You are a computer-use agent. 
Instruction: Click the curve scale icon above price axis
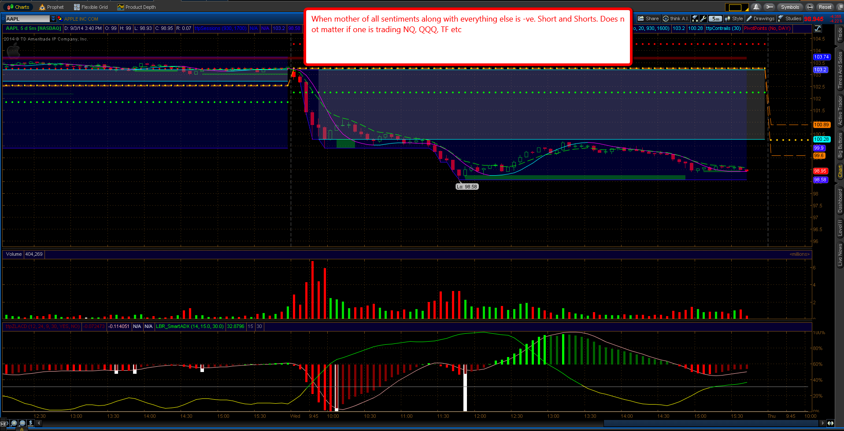click(818, 29)
